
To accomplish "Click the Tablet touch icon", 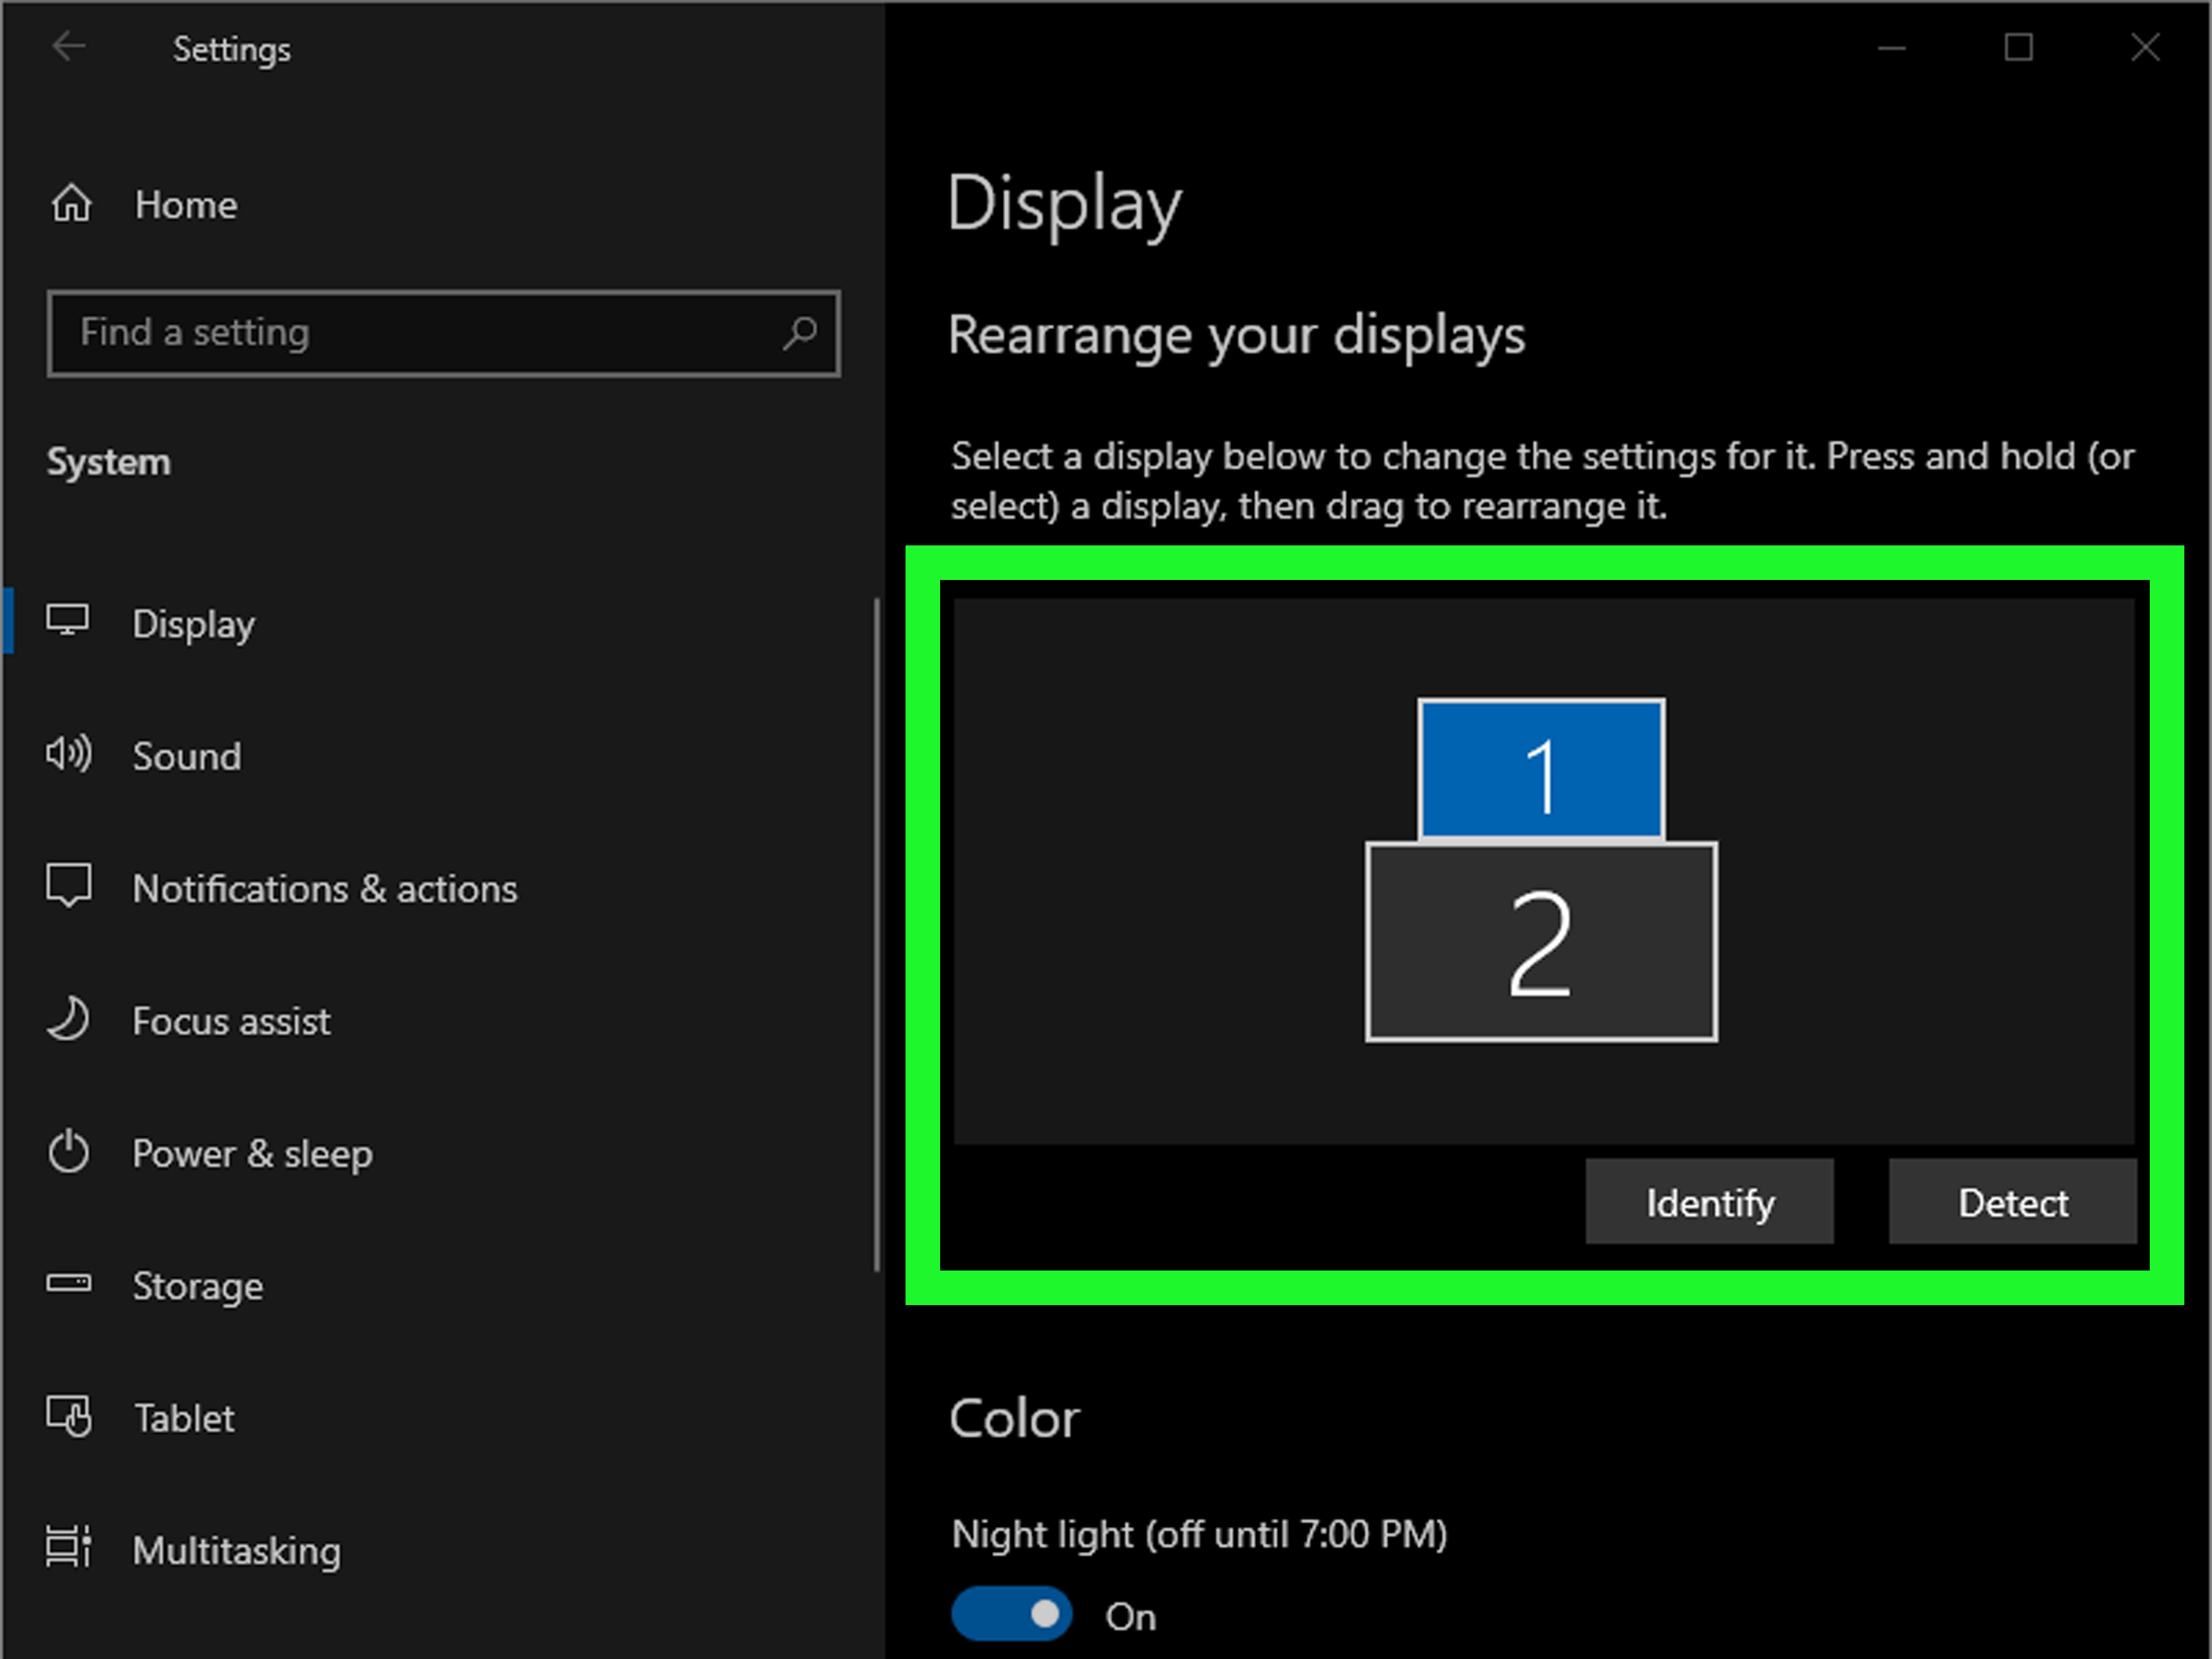I will tap(68, 1416).
